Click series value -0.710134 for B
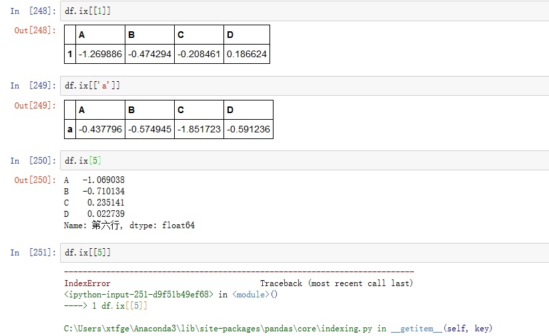 pyautogui.click(x=103, y=192)
